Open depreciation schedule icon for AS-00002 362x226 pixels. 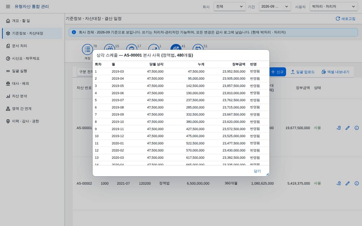click(x=339, y=183)
